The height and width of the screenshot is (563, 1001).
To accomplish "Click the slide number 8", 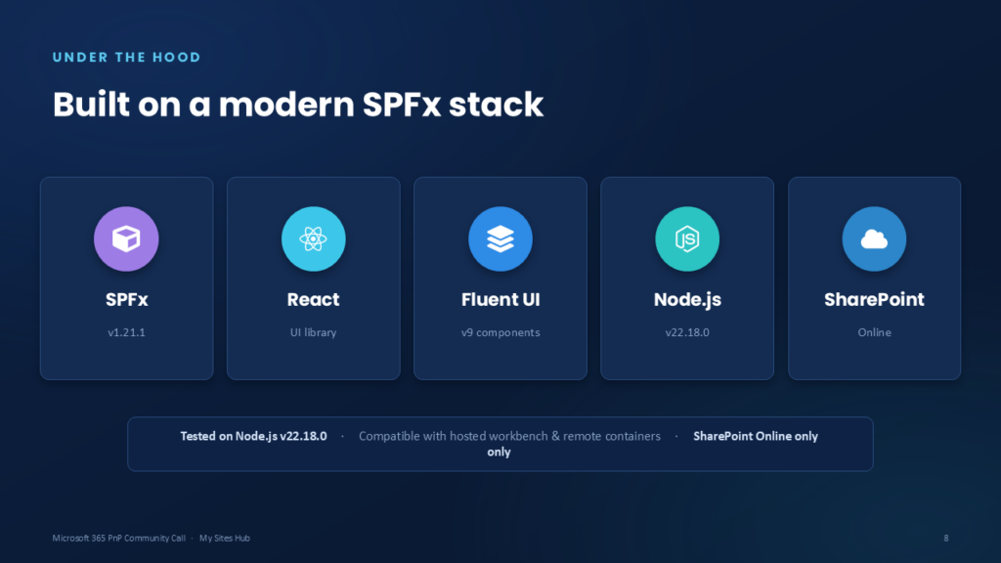I will pos(946,539).
